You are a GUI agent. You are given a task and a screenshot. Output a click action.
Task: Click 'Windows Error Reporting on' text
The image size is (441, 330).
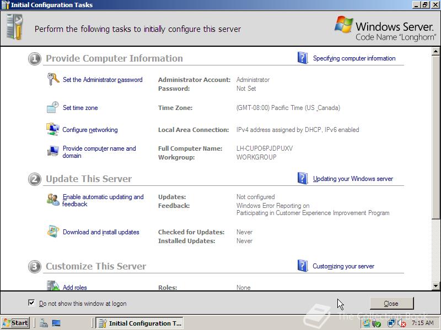pyautogui.click(x=273, y=206)
